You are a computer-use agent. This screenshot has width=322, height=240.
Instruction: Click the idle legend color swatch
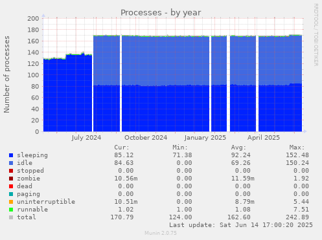tap(11, 163)
